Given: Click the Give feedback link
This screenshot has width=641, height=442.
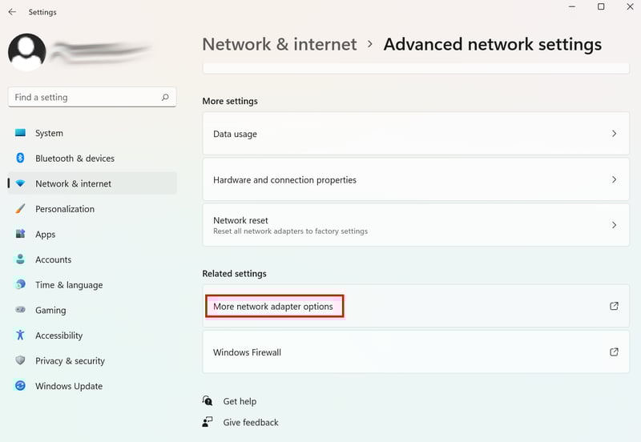Looking at the screenshot, I should 251,422.
